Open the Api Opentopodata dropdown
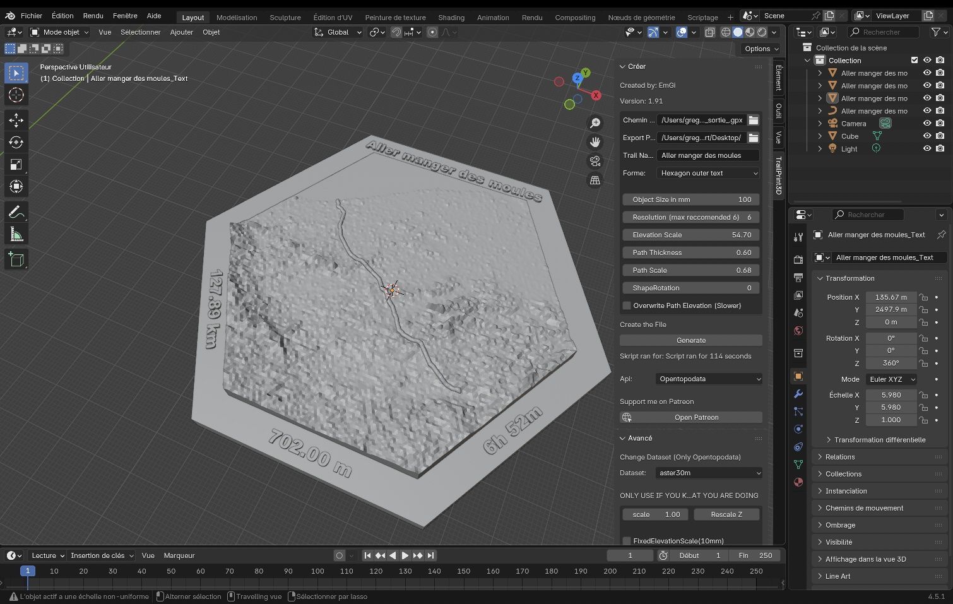Image resolution: width=953 pixels, height=604 pixels. tap(709, 379)
